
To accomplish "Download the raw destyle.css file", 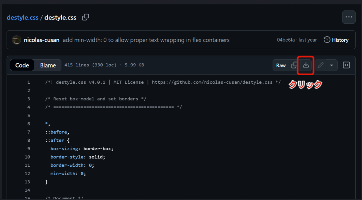I will [x=306, y=65].
